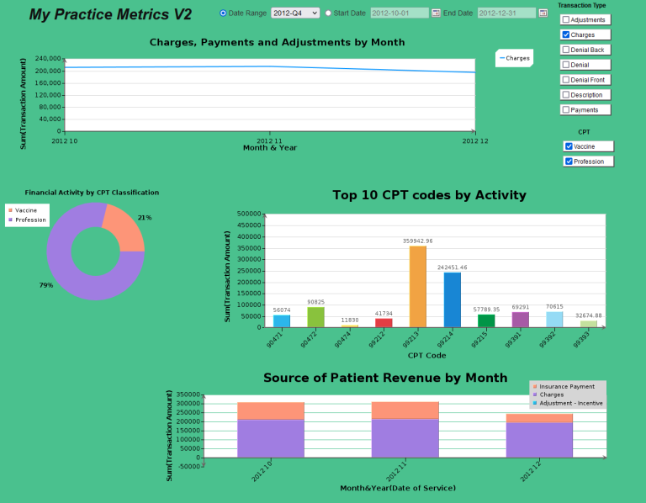
Task: Check the Payments transaction type
Action: (x=566, y=110)
